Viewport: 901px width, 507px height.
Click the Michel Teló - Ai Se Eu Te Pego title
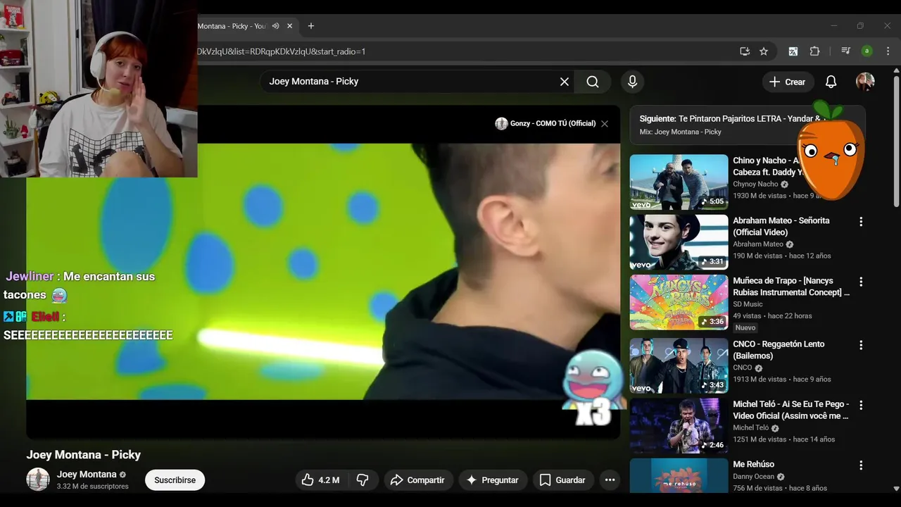click(791, 410)
